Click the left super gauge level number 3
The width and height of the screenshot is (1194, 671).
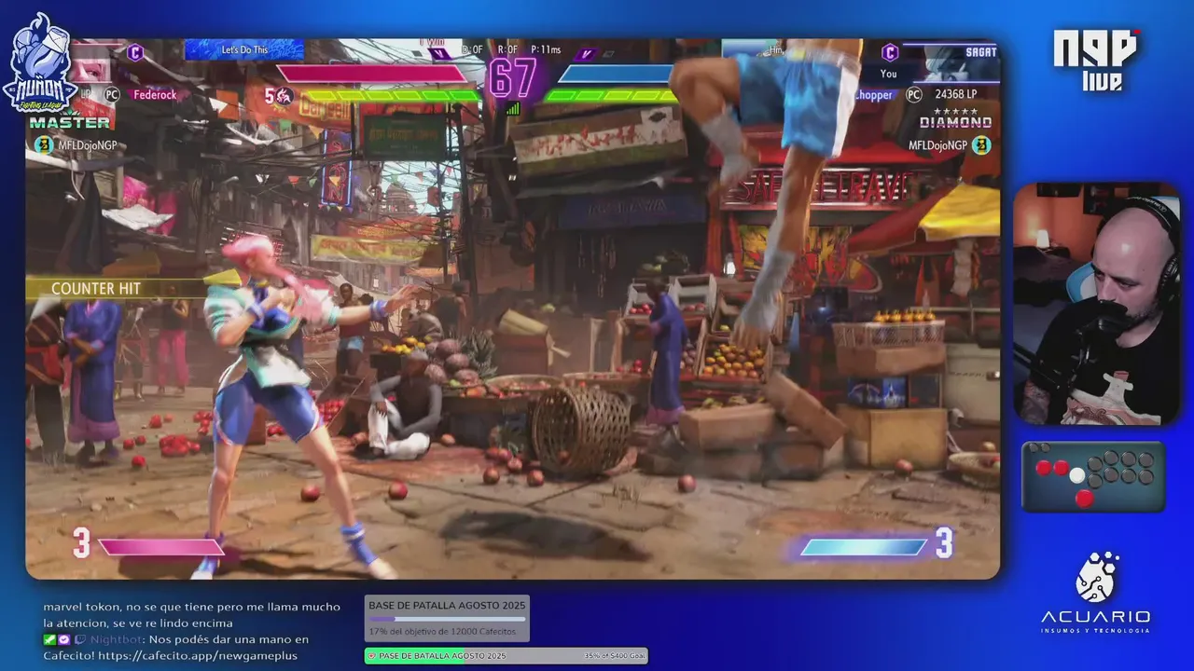(81, 543)
